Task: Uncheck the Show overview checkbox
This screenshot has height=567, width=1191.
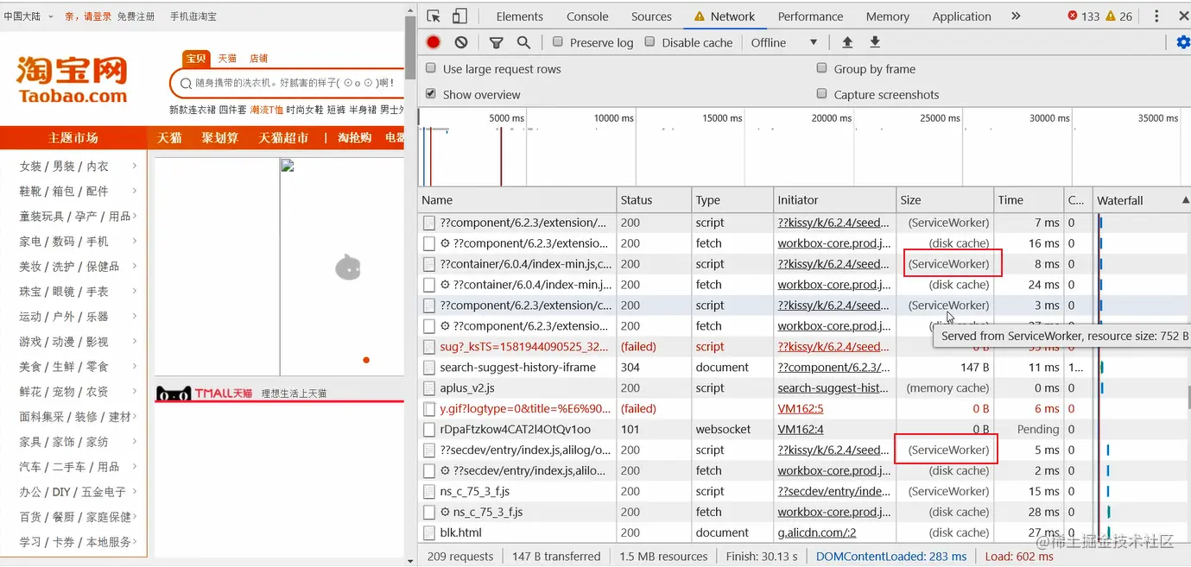Action: (x=431, y=93)
